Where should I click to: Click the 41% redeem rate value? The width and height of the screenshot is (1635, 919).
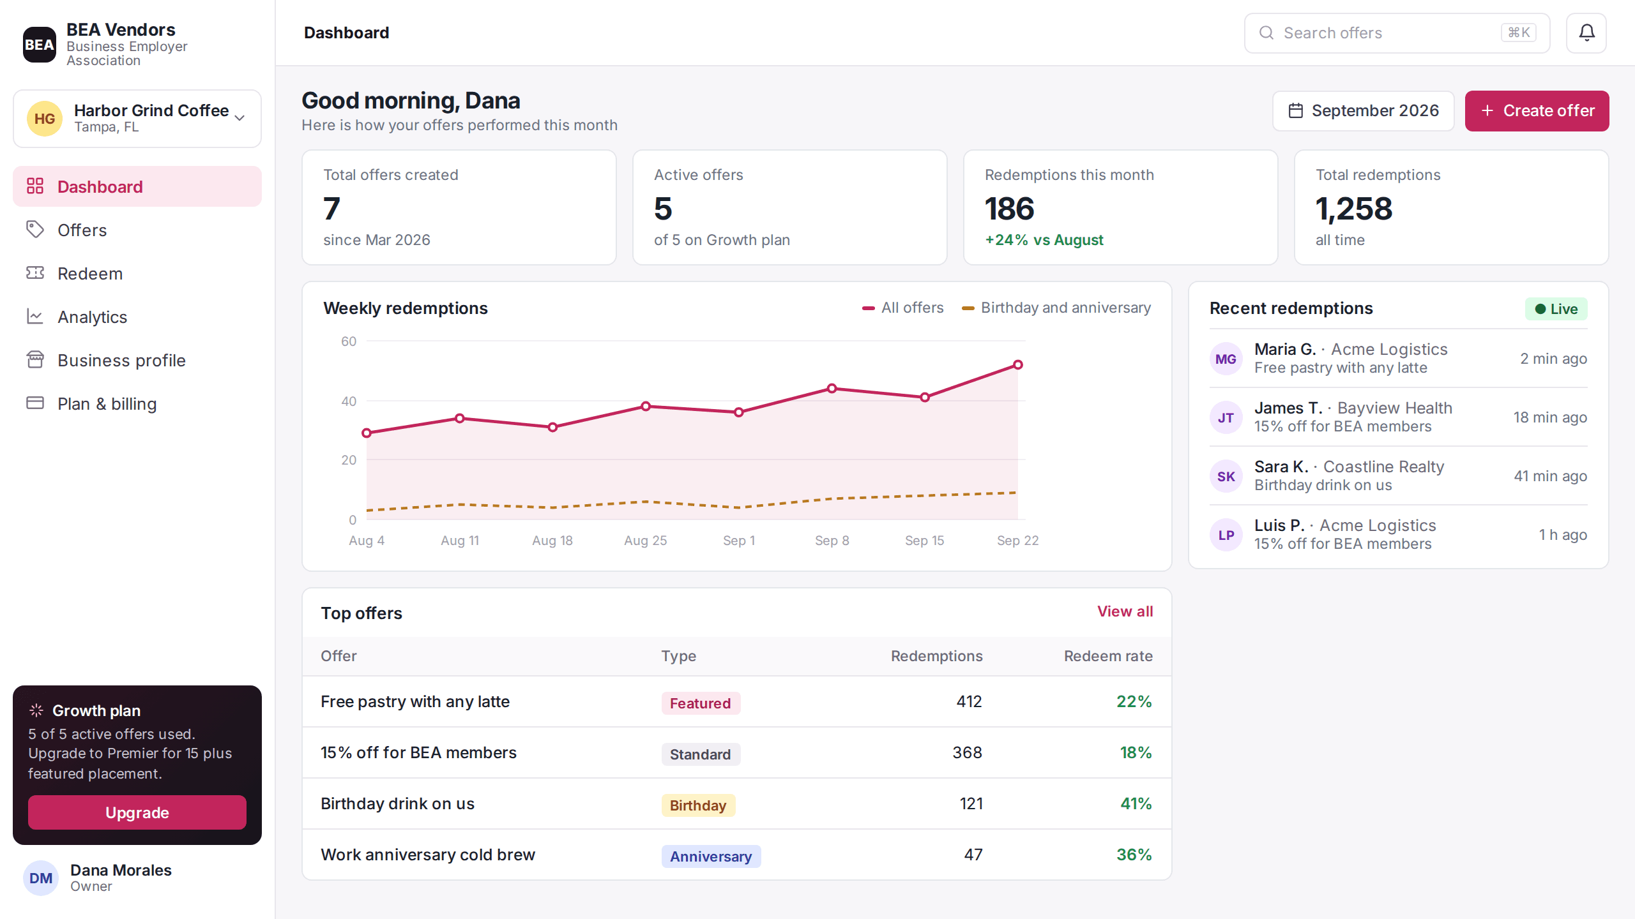click(x=1136, y=803)
